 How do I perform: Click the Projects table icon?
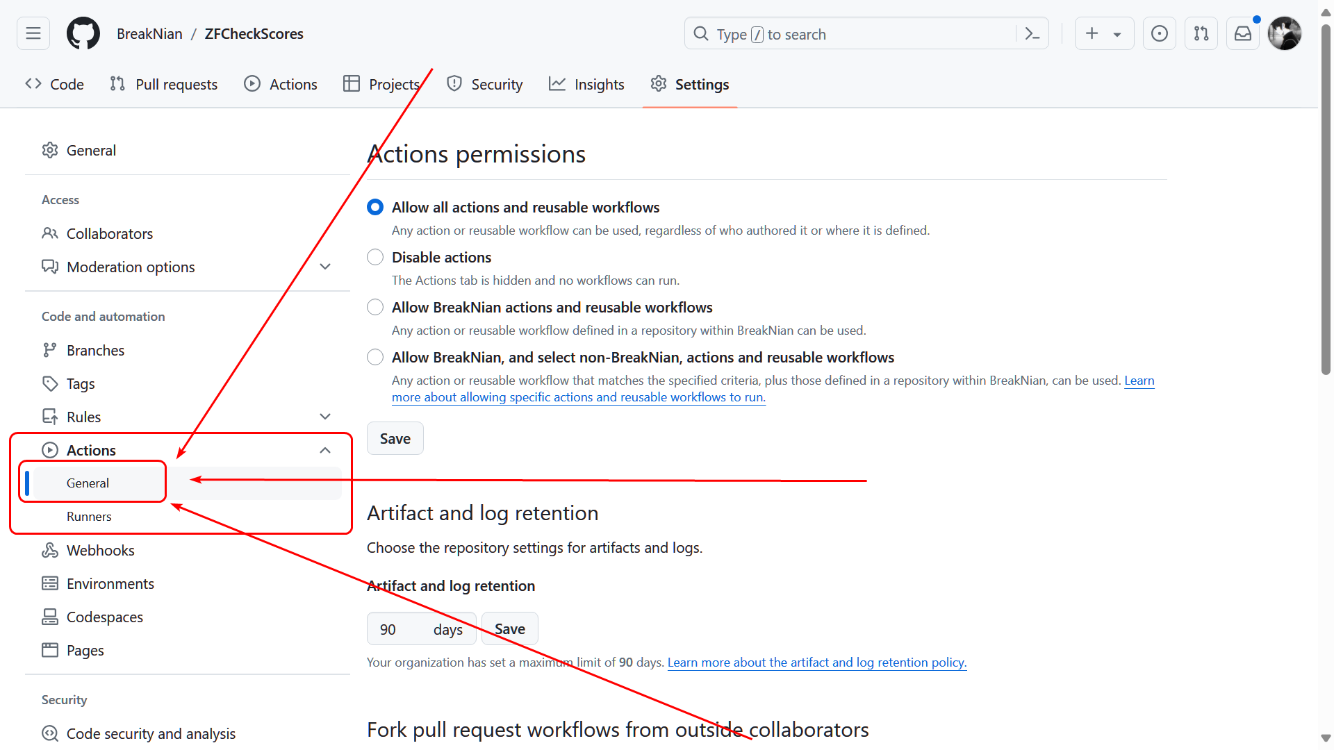click(x=352, y=84)
